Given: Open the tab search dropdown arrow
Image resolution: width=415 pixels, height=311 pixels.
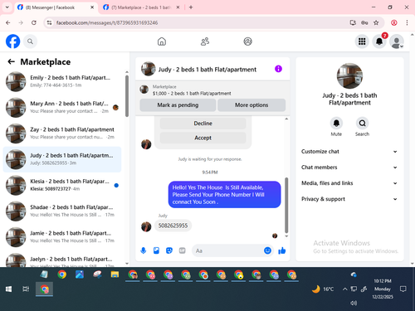Looking at the screenshot, I should [7, 7].
